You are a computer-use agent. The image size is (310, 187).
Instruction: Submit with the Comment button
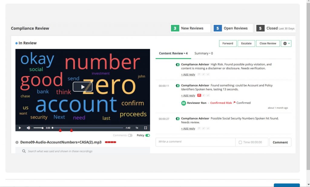click(x=280, y=142)
